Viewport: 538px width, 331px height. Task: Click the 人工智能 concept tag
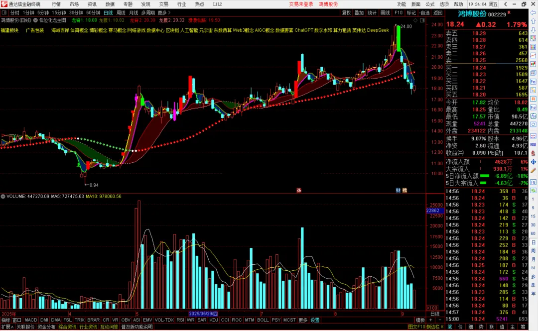pyautogui.click(x=189, y=30)
